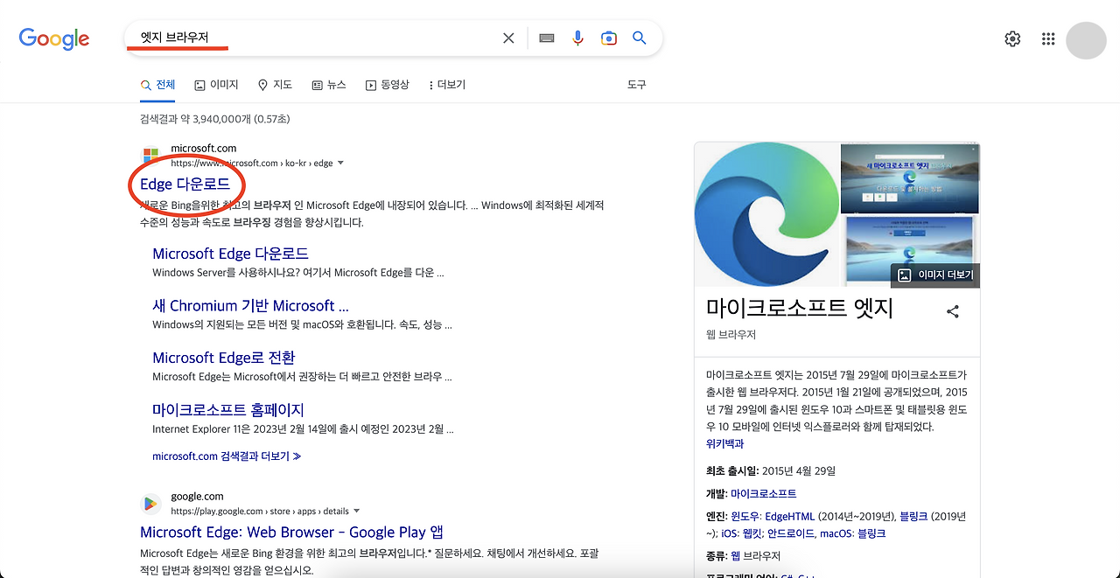Open the 도구 search tools menu

click(636, 84)
